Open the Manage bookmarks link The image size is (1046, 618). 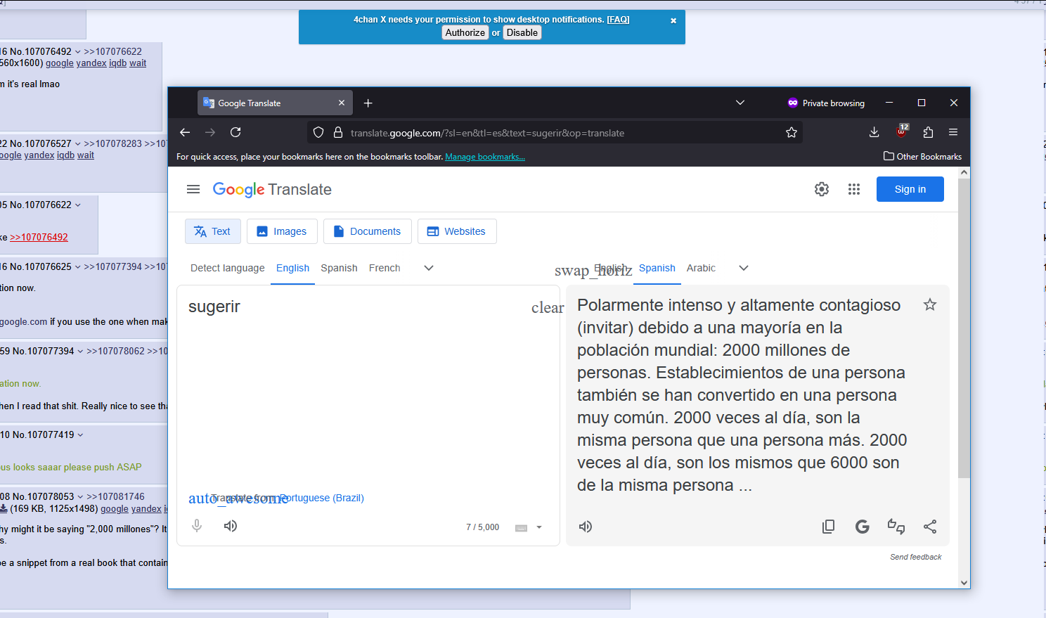coord(485,157)
